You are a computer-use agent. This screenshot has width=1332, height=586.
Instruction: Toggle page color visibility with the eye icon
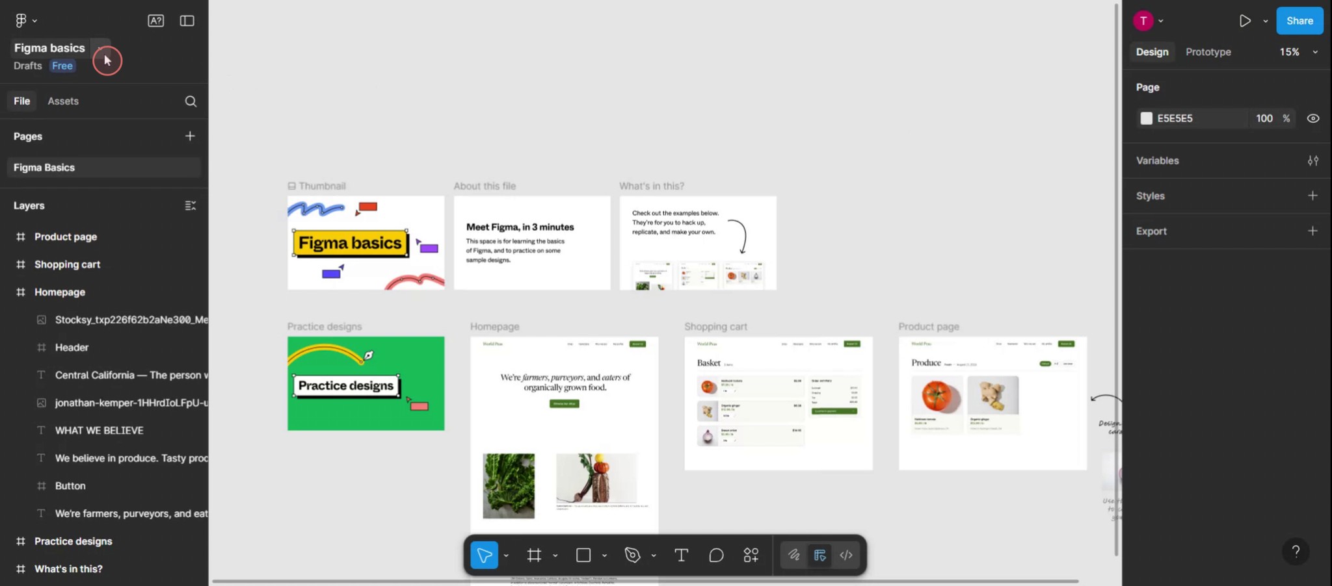point(1312,118)
